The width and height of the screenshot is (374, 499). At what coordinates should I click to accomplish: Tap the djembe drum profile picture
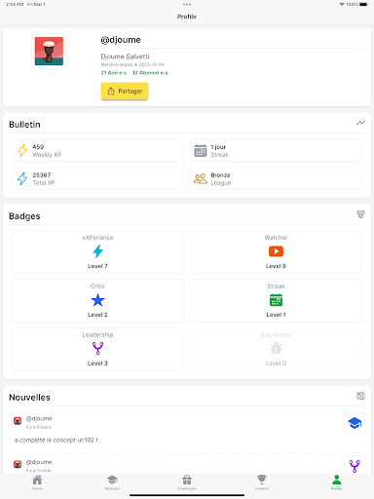coord(49,52)
